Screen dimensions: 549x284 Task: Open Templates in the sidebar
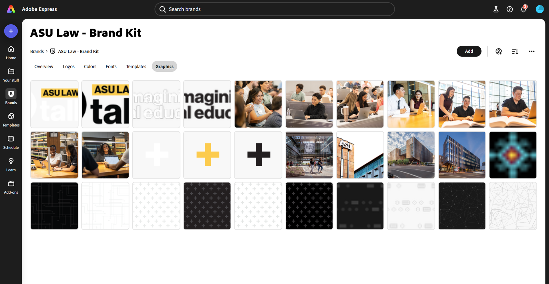coord(11,120)
